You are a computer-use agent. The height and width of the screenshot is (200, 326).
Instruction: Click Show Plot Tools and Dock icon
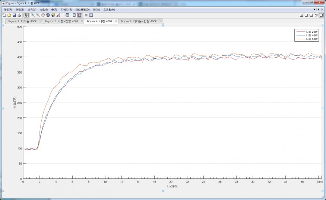click(x=91, y=15)
